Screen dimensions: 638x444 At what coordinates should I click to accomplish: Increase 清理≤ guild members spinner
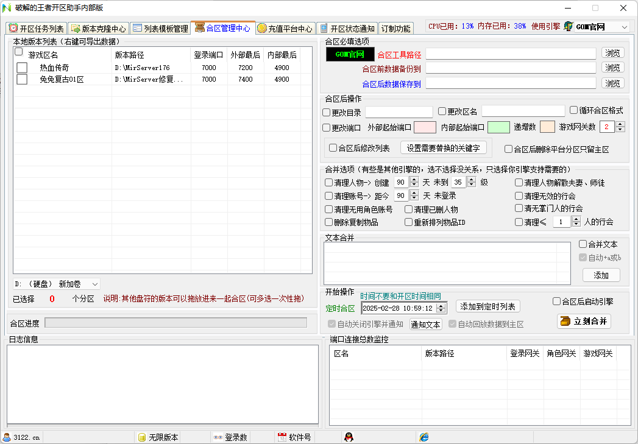click(x=576, y=219)
